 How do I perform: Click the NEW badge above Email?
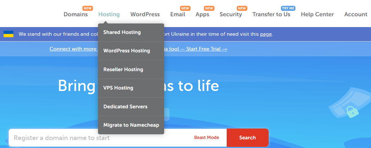click(x=185, y=8)
